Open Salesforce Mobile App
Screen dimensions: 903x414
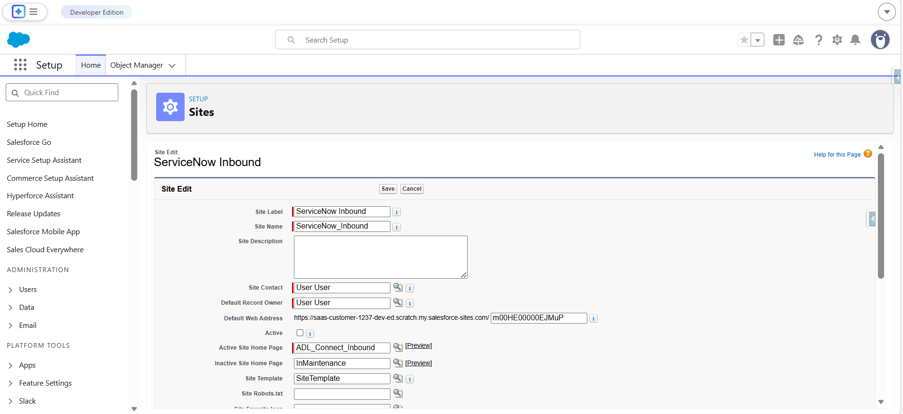(43, 232)
